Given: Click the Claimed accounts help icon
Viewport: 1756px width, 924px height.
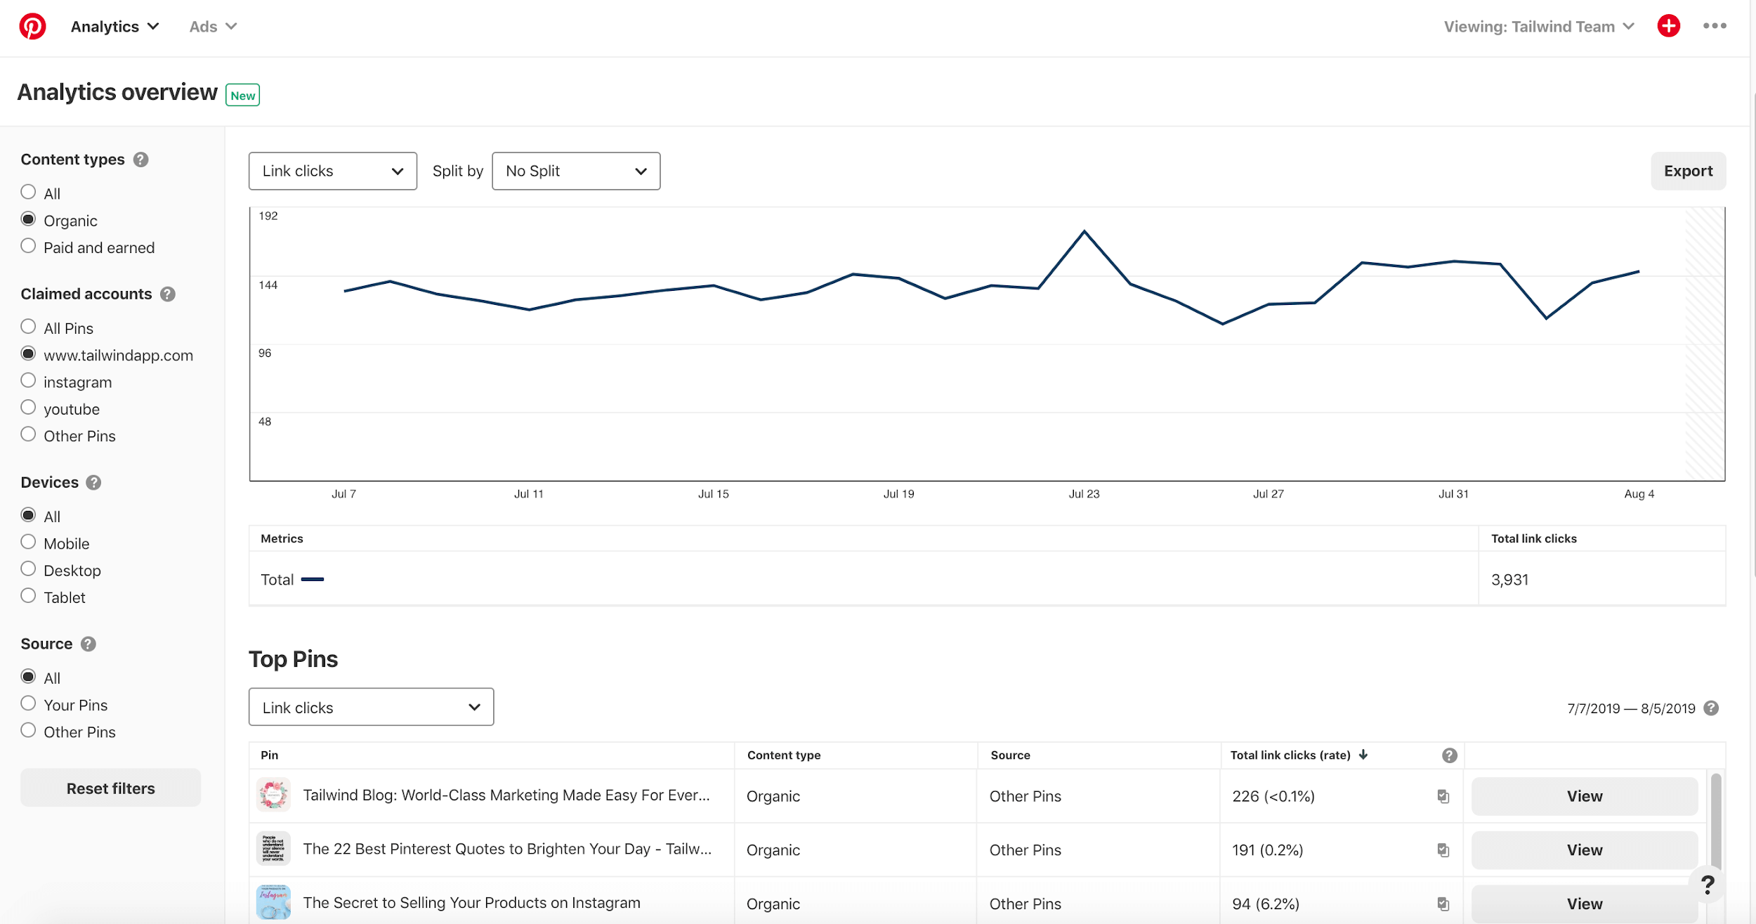Looking at the screenshot, I should [167, 294].
